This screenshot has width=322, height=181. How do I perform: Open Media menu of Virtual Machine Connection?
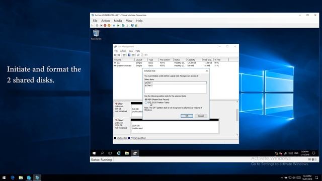tap(118, 21)
